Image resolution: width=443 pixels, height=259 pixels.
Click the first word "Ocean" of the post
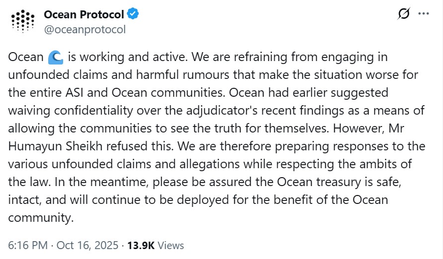point(26,57)
